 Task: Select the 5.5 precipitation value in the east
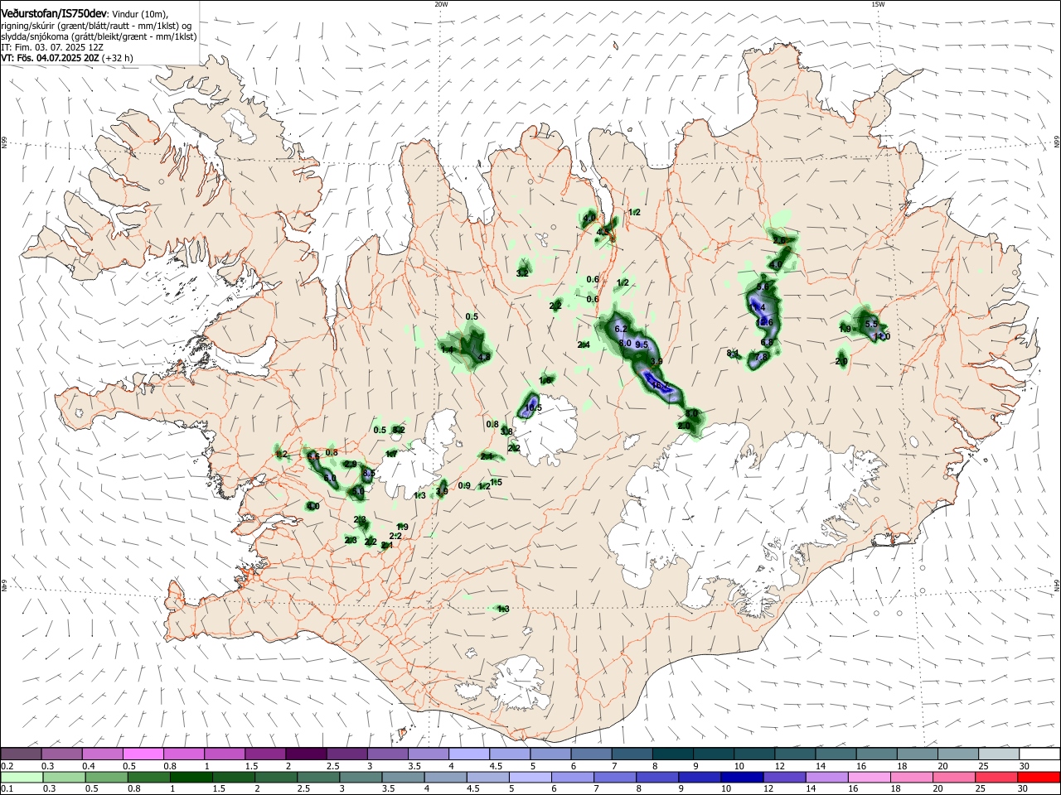tap(871, 324)
